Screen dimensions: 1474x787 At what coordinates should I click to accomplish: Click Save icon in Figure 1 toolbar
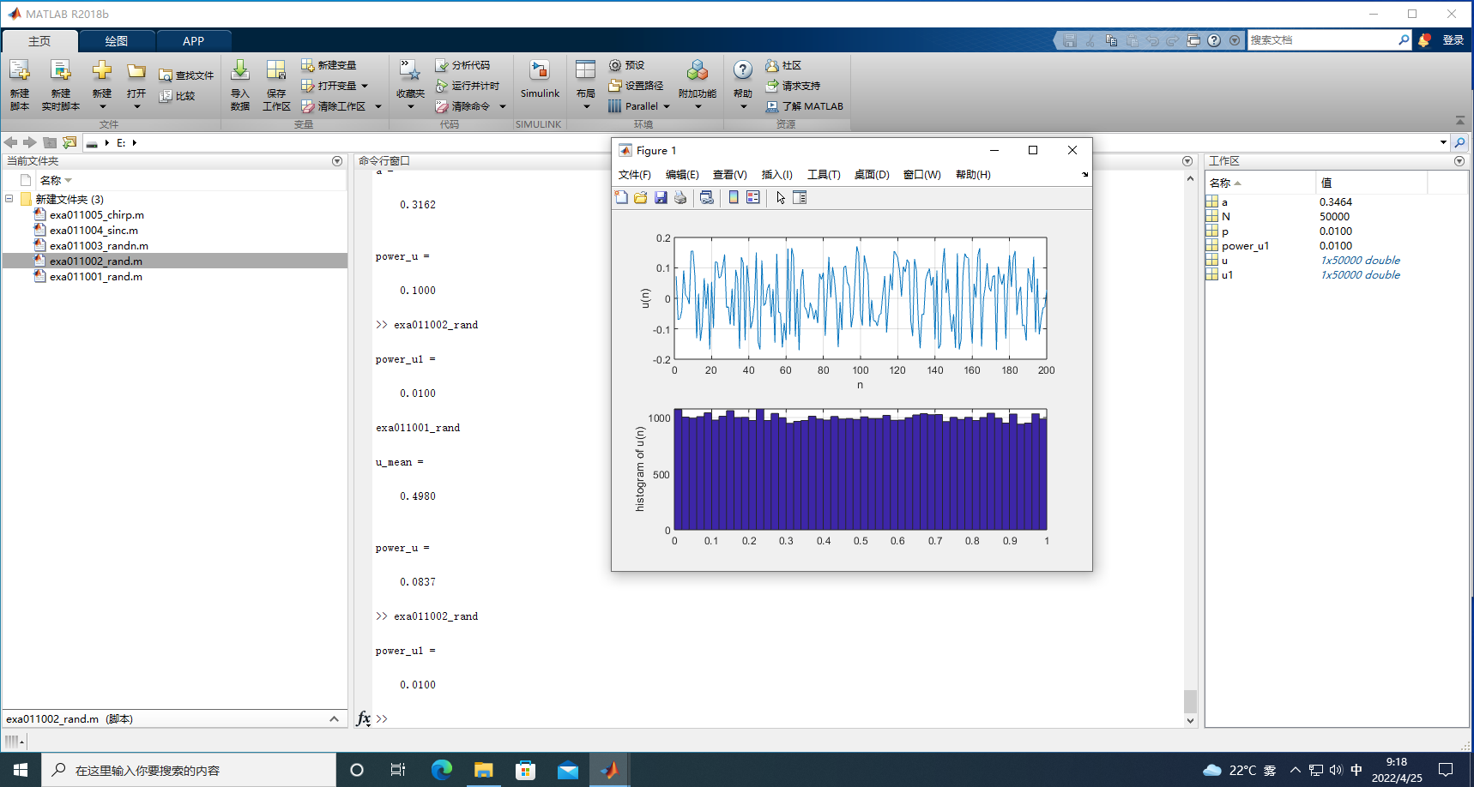click(661, 197)
